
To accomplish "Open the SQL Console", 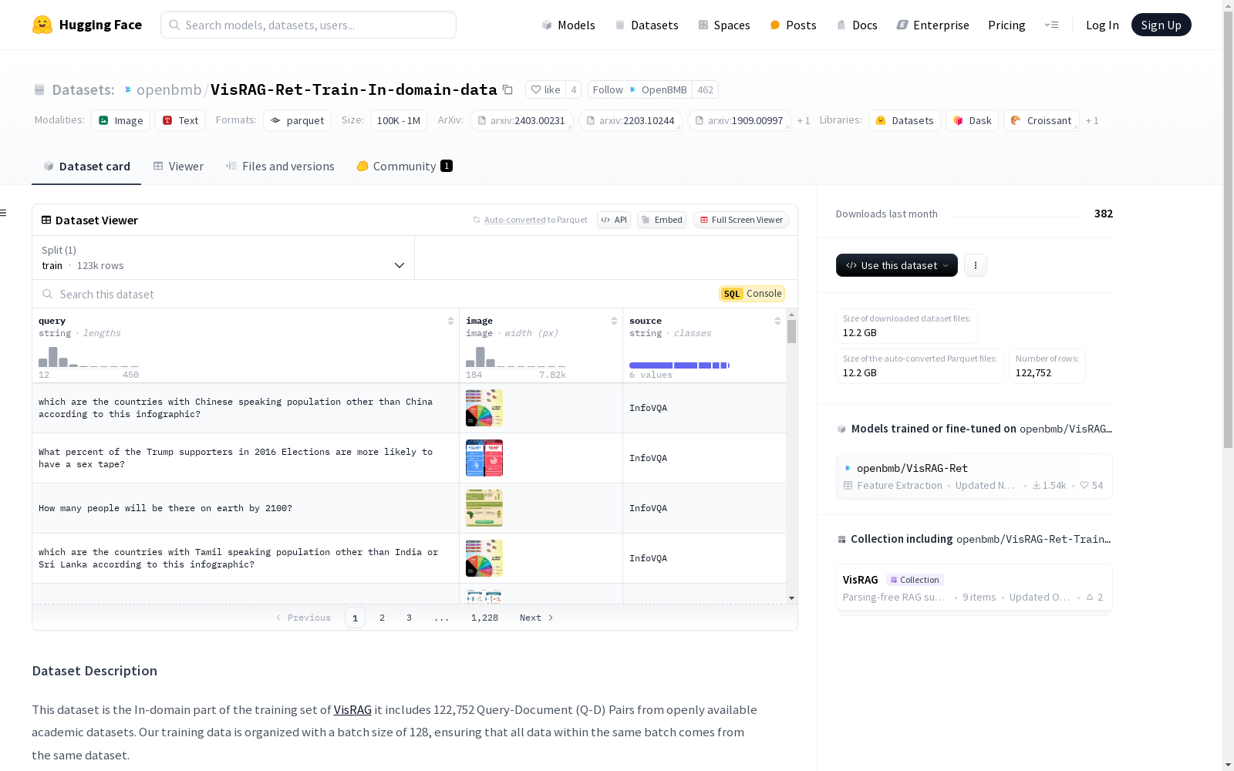I will [752, 294].
